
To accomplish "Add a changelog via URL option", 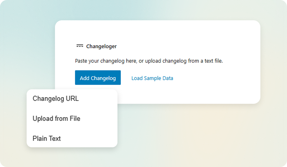I will point(56,99).
